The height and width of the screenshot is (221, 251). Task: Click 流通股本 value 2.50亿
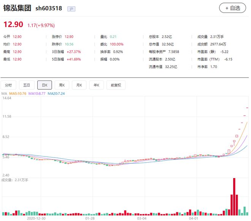pyautogui.click(x=170, y=59)
